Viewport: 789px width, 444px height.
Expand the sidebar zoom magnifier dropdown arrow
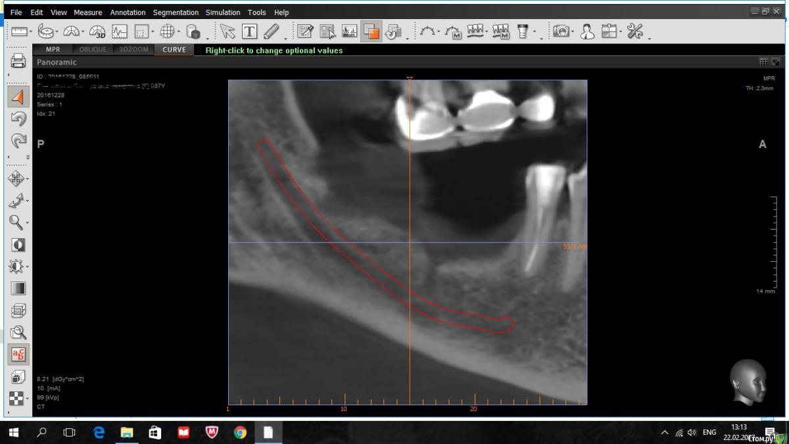click(28, 223)
